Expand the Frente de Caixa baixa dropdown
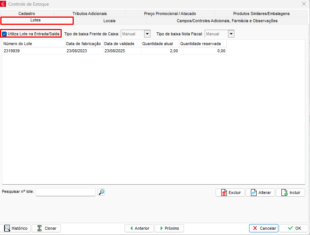The image size is (310, 235). pyautogui.click(x=147, y=34)
